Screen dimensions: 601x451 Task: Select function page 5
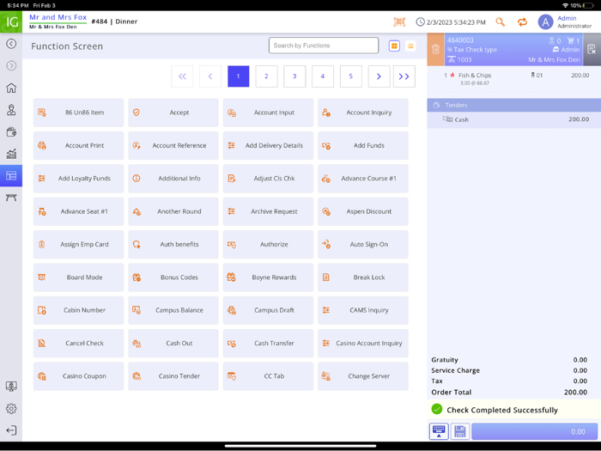[350, 76]
